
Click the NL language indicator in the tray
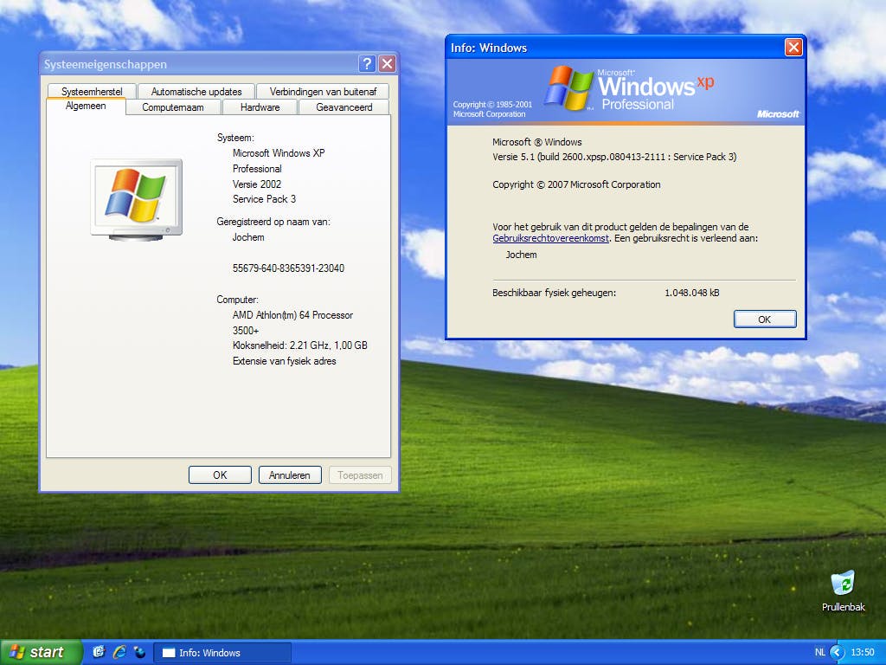tap(820, 652)
